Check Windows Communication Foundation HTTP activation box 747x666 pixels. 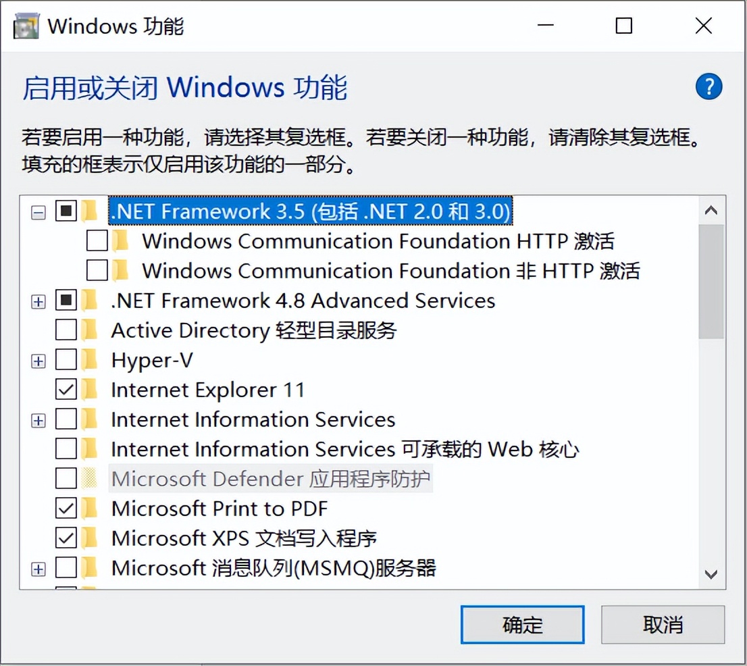97,241
